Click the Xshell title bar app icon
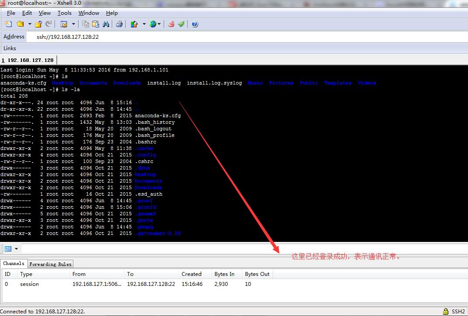The height and width of the screenshot is (316, 468). tap(3, 3)
